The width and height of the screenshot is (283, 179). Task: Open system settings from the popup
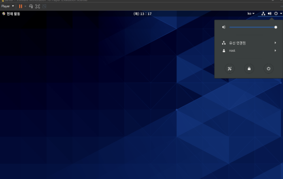(x=230, y=69)
